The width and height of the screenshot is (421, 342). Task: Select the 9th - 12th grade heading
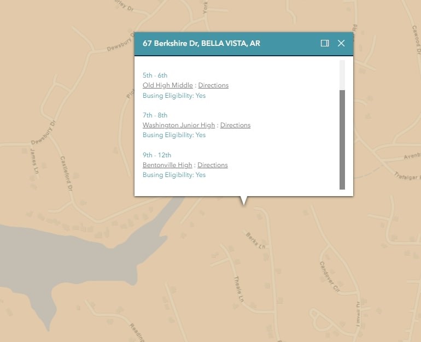click(157, 155)
